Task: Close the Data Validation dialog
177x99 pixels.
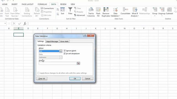Action: point(91,35)
